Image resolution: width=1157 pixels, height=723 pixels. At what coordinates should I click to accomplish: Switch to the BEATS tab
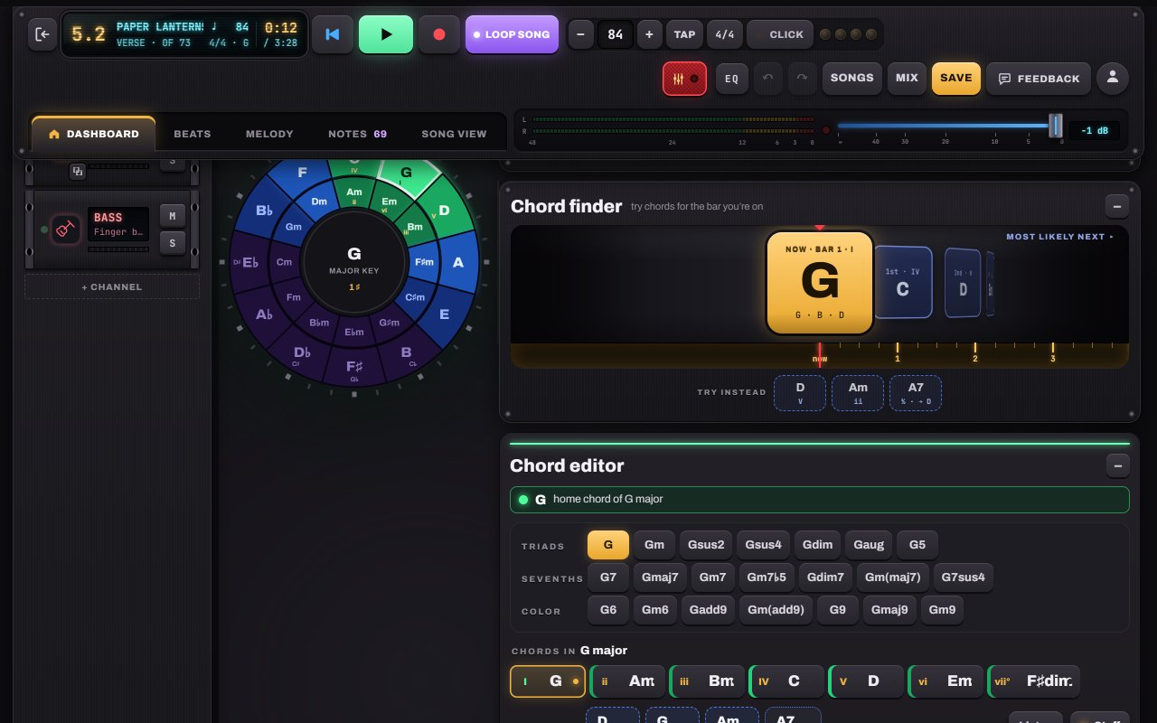[x=192, y=134]
